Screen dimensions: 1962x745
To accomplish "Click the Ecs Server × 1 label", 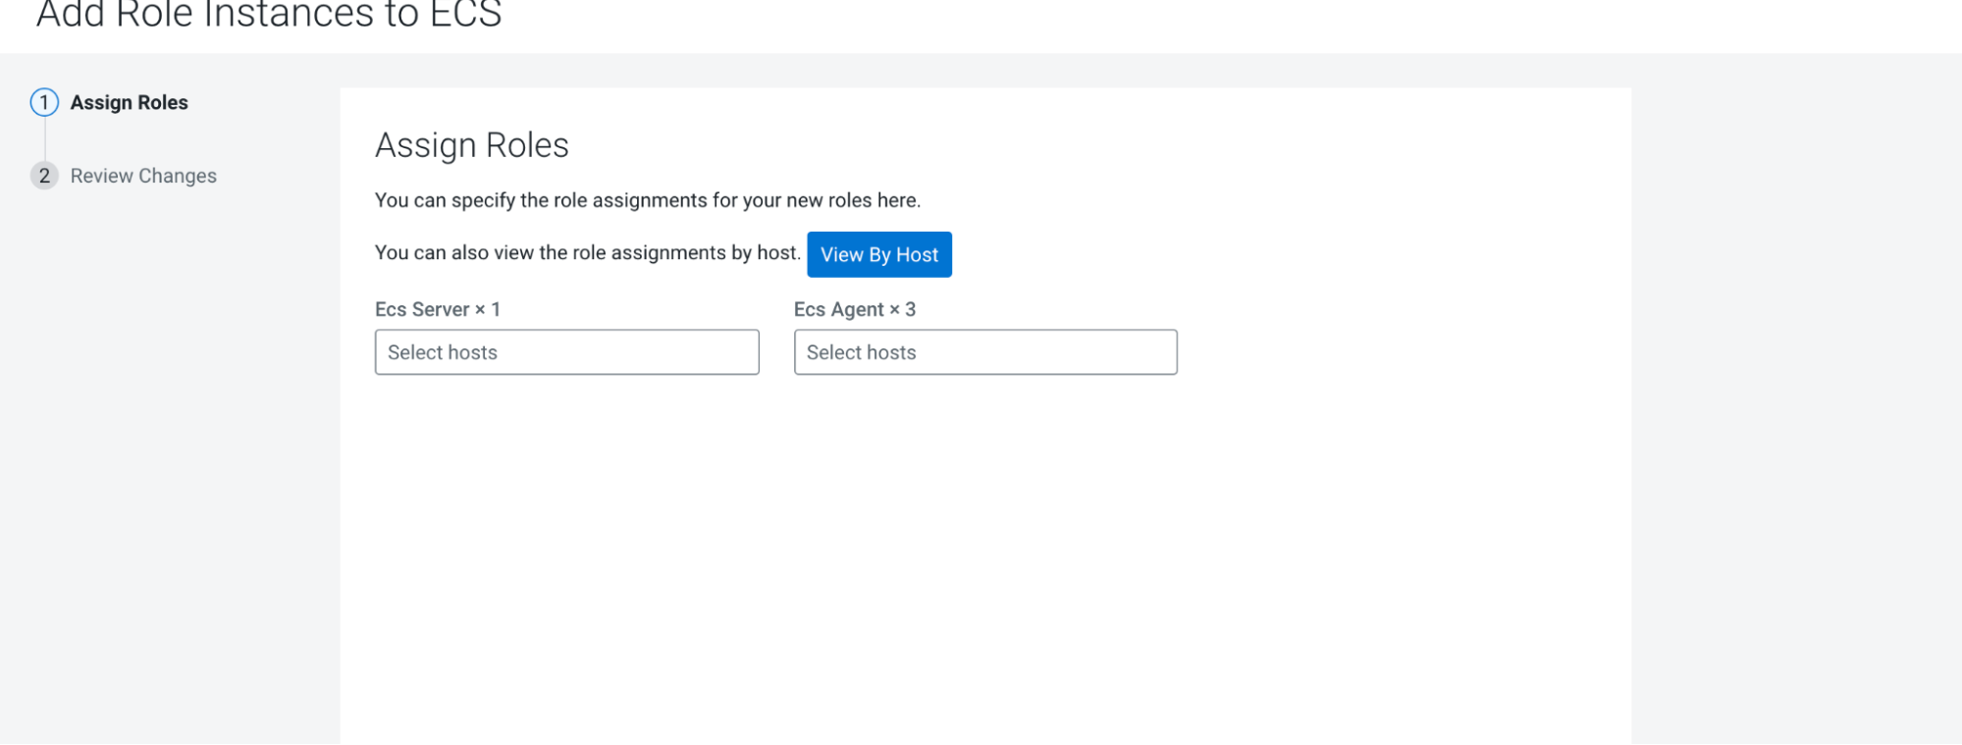I will [x=438, y=309].
